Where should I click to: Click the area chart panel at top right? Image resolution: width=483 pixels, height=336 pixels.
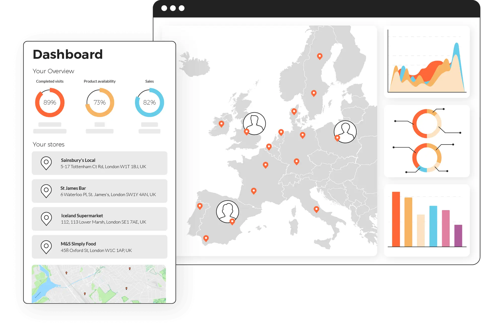coord(427,62)
